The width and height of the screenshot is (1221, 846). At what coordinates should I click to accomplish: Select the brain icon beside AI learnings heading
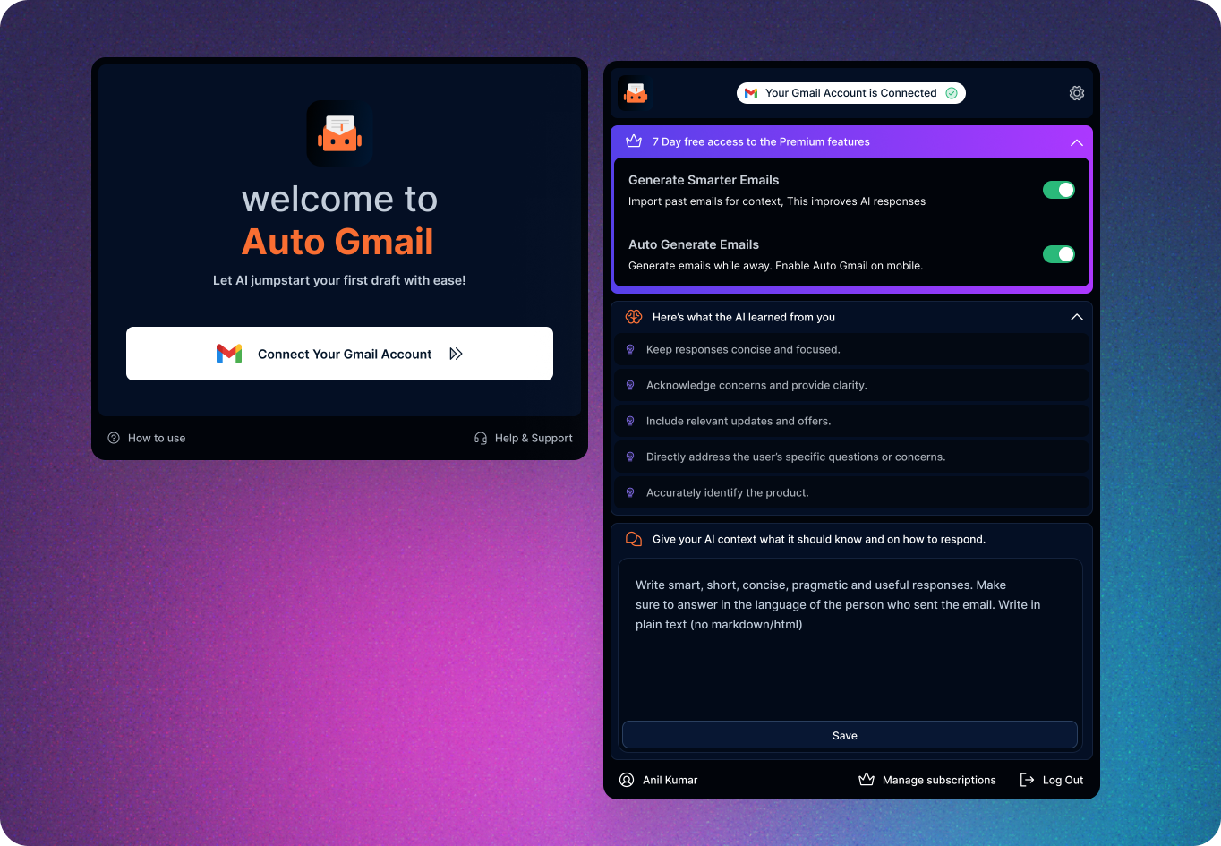pos(634,316)
